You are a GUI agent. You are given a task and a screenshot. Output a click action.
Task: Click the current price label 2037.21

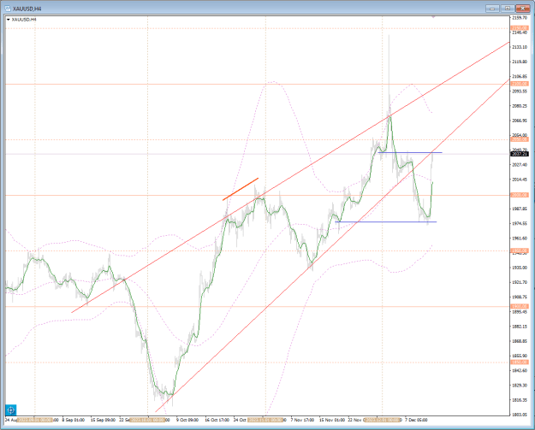tap(520, 154)
